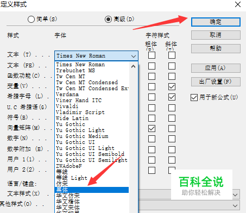Enable bold for 用户 2(2) row
Viewport: 246px width, 213px height.
[x=152, y=170]
